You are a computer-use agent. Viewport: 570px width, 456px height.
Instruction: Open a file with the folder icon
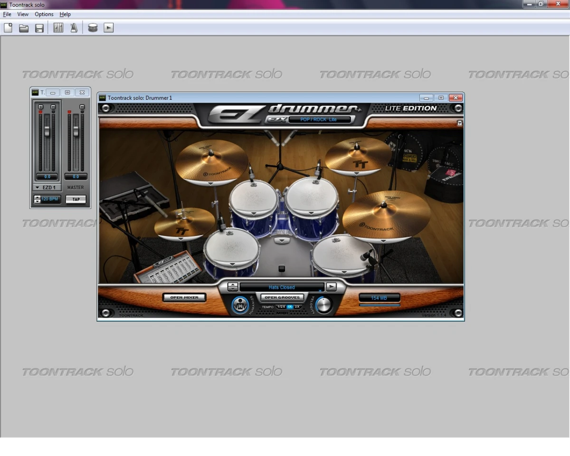coord(24,28)
